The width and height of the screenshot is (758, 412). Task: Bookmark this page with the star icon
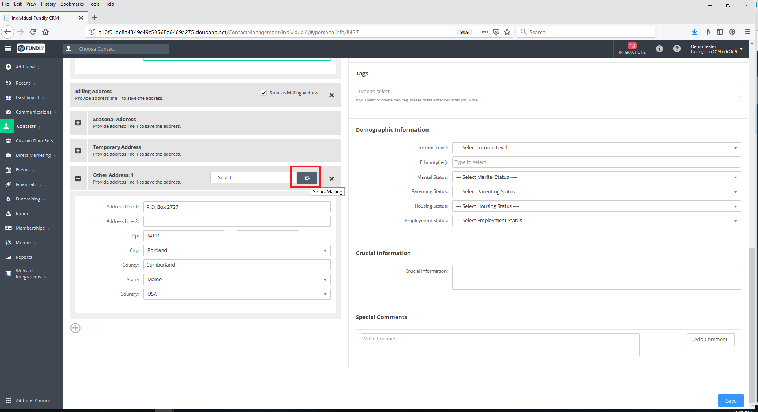tap(507, 32)
